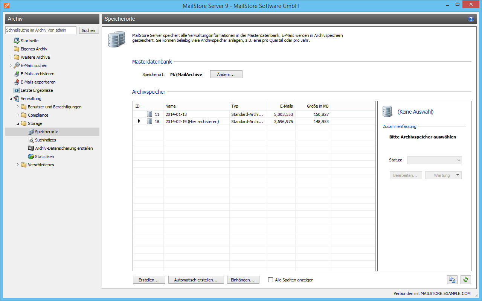Screen dimensions: 482x301
Task: Click database icon of archive store 18
Action: pyautogui.click(x=149, y=121)
